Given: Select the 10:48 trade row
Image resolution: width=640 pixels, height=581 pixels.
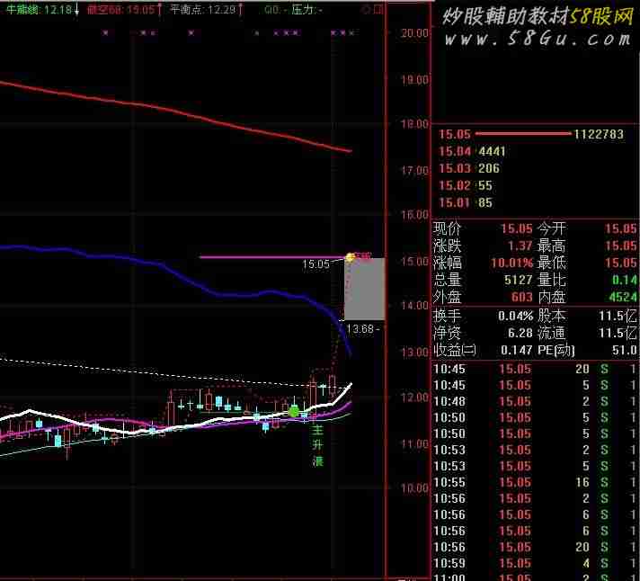Looking at the screenshot, I should 535,402.
